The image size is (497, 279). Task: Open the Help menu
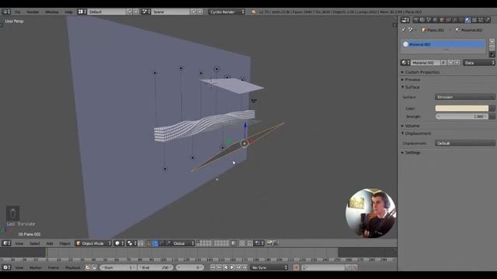tap(68, 12)
